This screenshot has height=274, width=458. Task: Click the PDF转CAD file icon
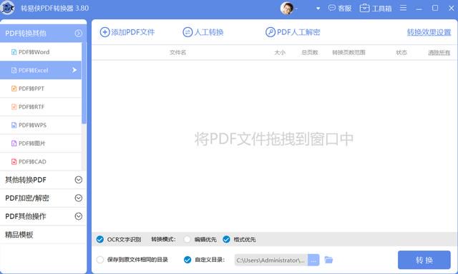click(x=14, y=161)
